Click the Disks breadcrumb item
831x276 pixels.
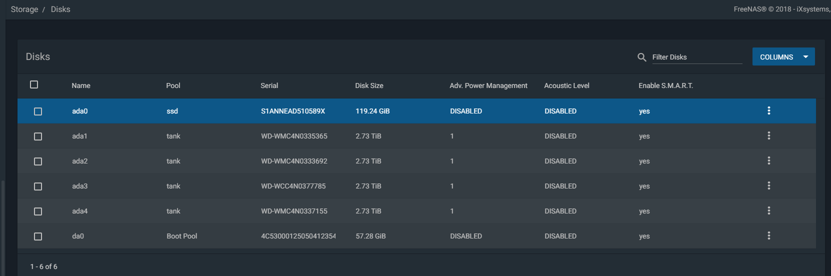coord(60,9)
